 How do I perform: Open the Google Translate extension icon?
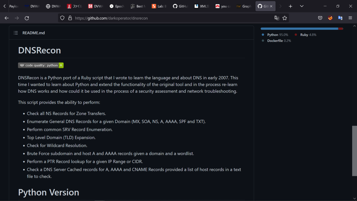pyautogui.click(x=340, y=18)
